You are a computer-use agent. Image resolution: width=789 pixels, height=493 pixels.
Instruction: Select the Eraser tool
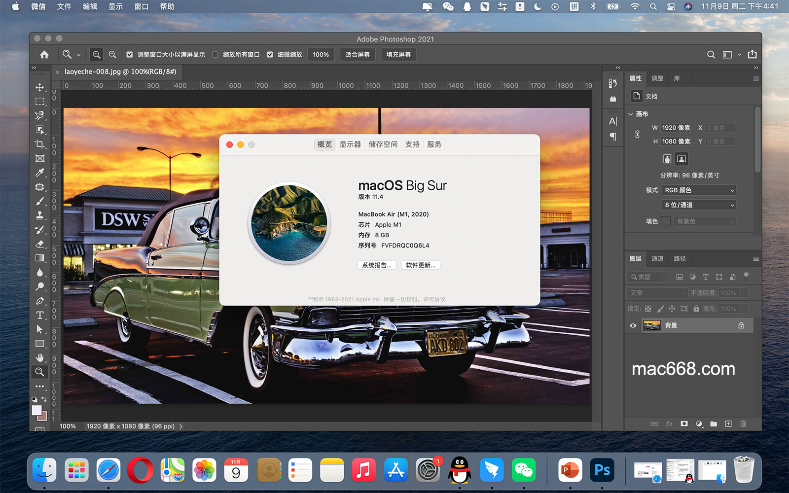pyautogui.click(x=40, y=244)
